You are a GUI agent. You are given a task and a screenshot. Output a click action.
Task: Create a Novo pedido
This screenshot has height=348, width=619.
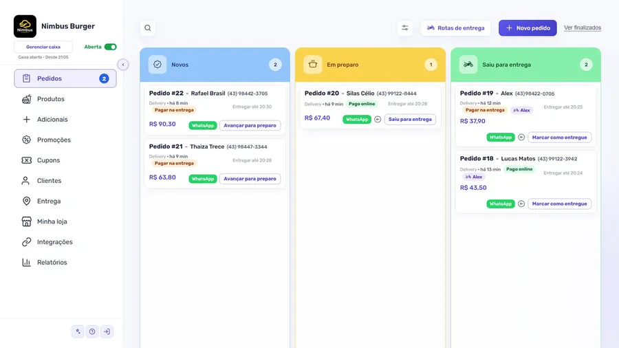[x=528, y=28]
